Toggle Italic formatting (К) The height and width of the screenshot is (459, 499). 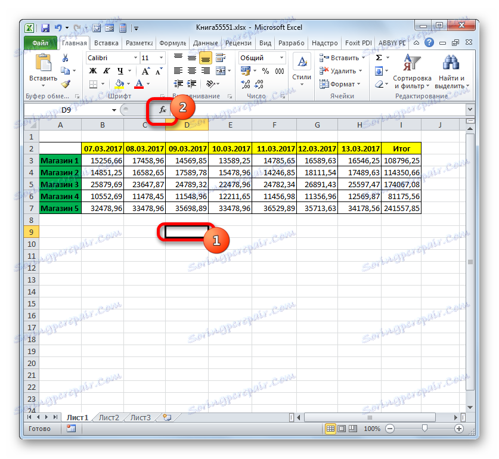[x=106, y=71]
